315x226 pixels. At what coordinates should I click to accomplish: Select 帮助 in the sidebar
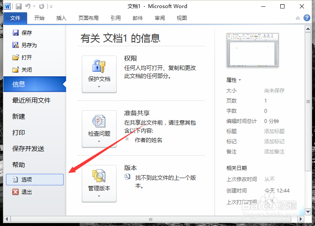click(x=19, y=165)
